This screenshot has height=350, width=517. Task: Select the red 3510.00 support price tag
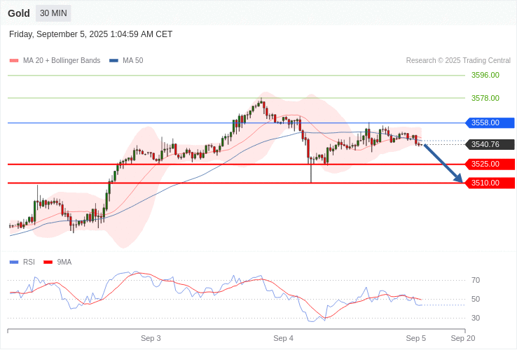(490, 183)
